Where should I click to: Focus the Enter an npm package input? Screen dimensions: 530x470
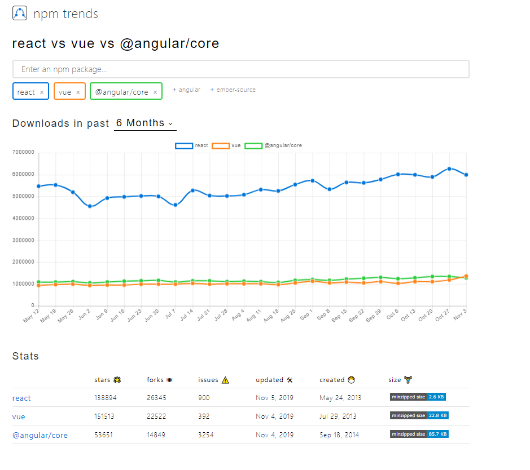tap(240, 69)
